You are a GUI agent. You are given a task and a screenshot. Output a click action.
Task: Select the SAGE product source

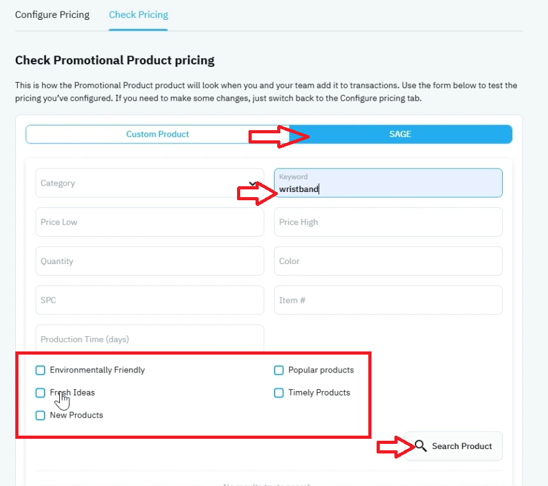(400, 134)
